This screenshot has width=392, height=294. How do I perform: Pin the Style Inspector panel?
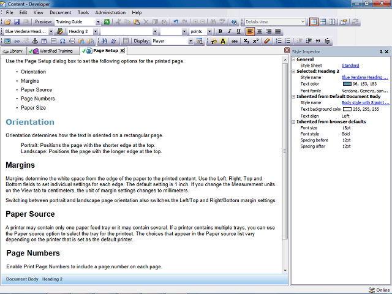point(381,51)
